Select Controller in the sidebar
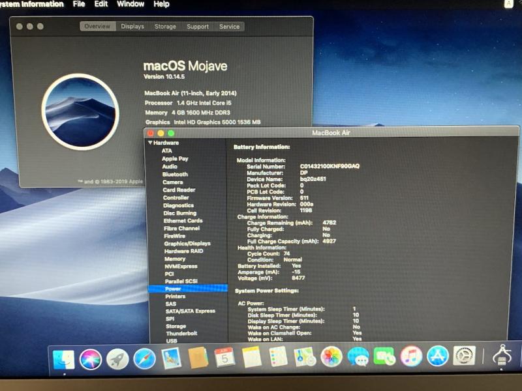 176,197
